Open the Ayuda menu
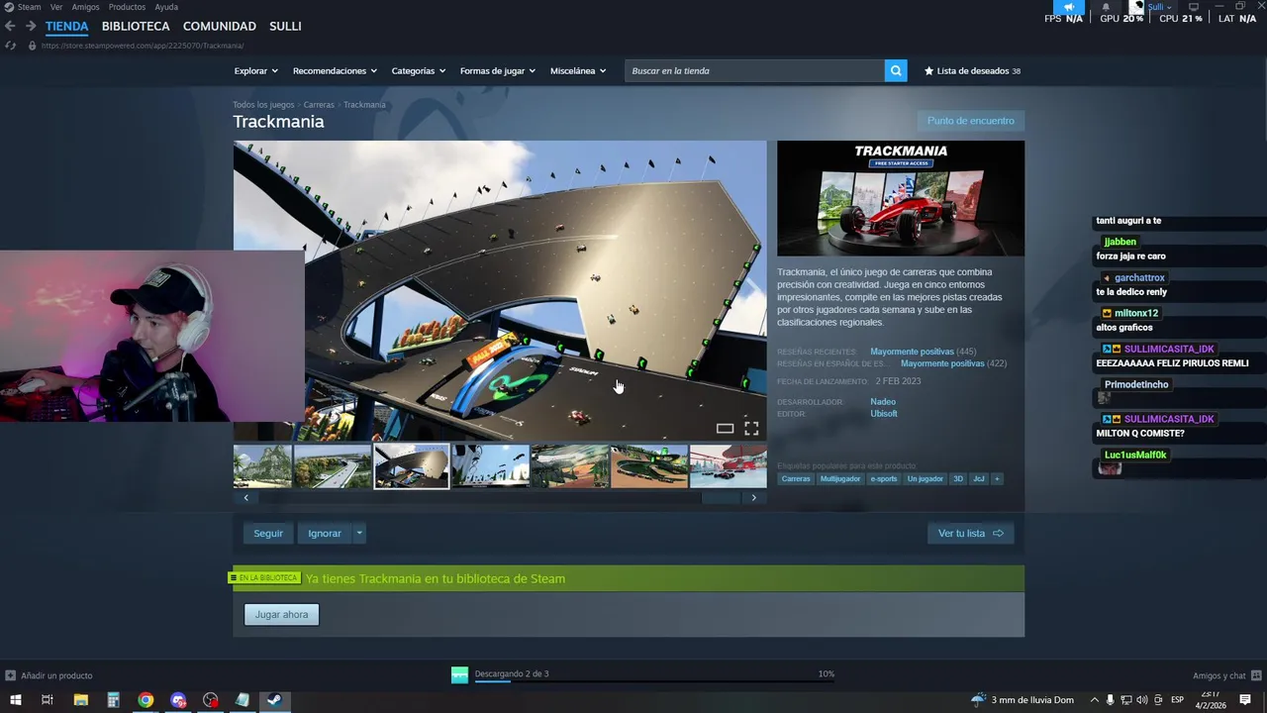Viewport: 1267px width, 713px height. pos(166,7)
